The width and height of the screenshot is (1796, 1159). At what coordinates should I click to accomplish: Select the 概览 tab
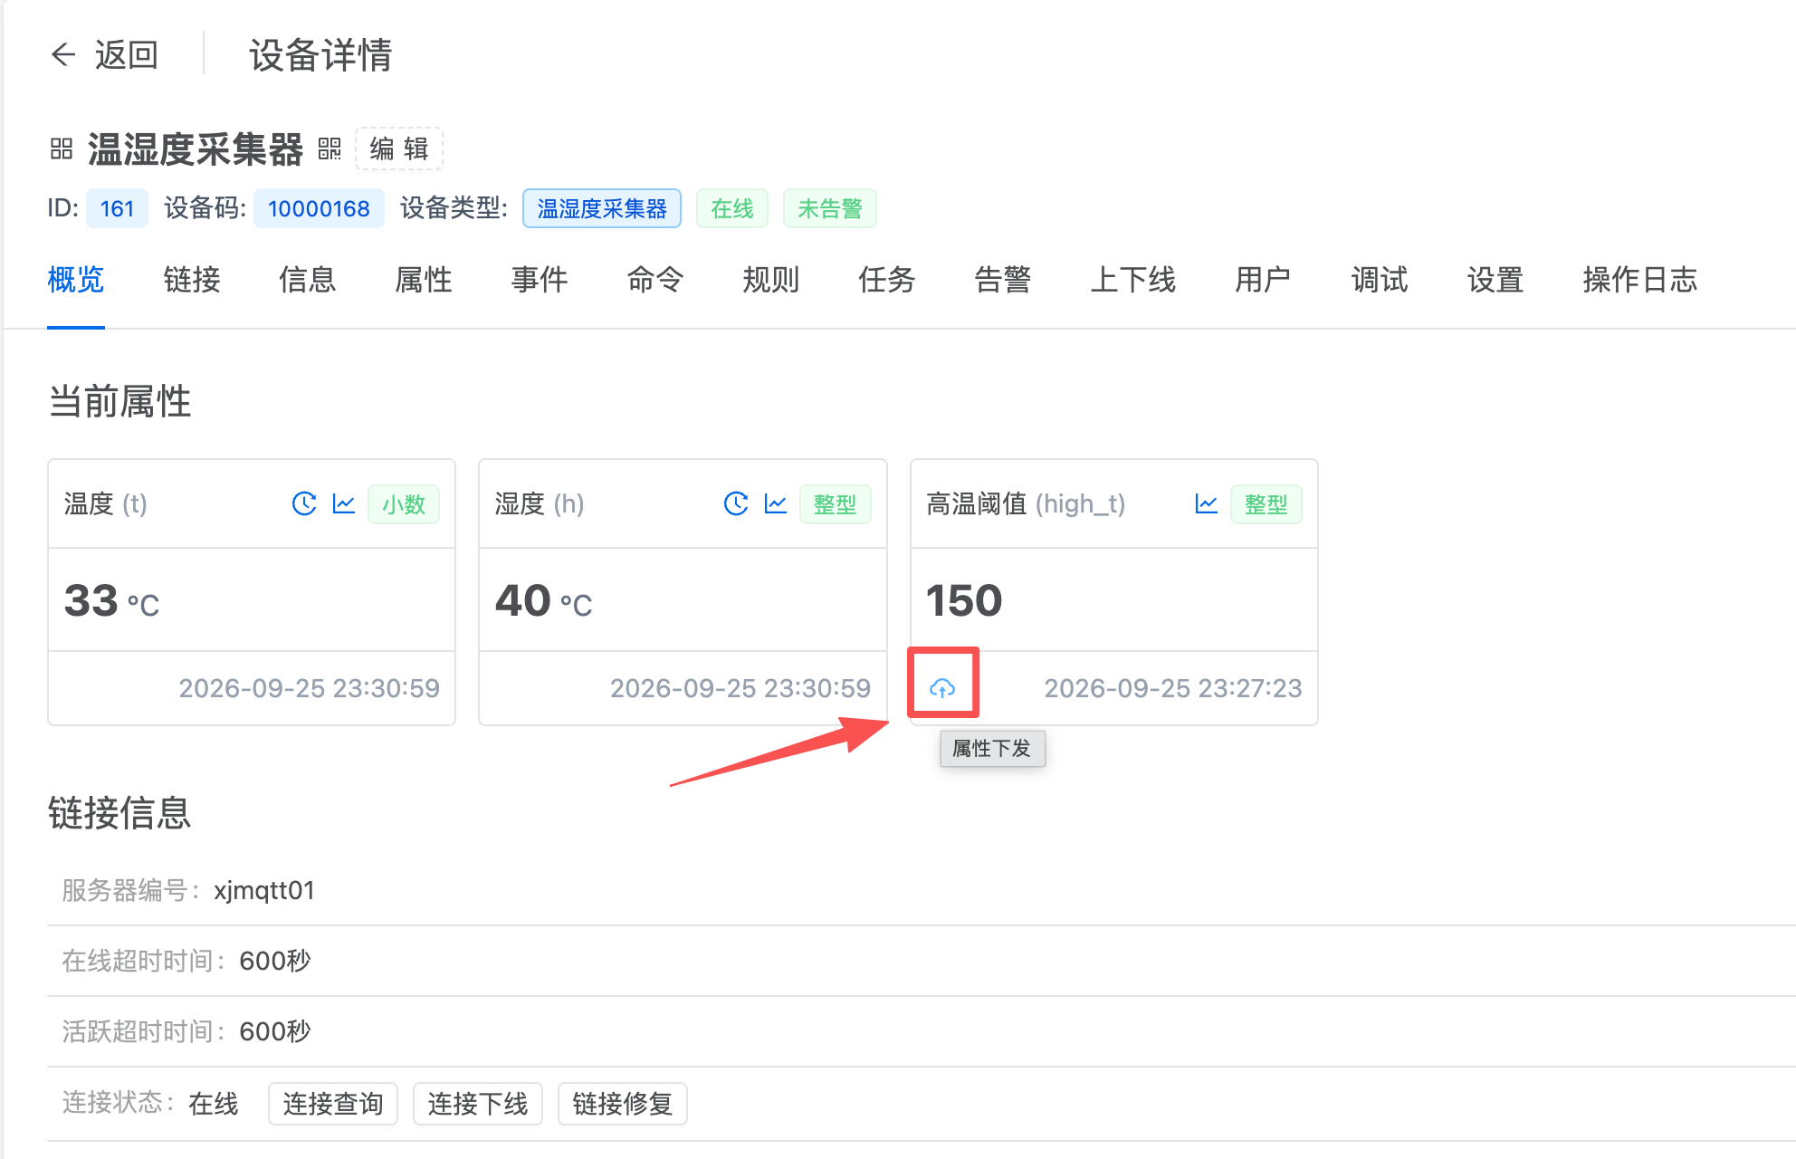[76, 280]
